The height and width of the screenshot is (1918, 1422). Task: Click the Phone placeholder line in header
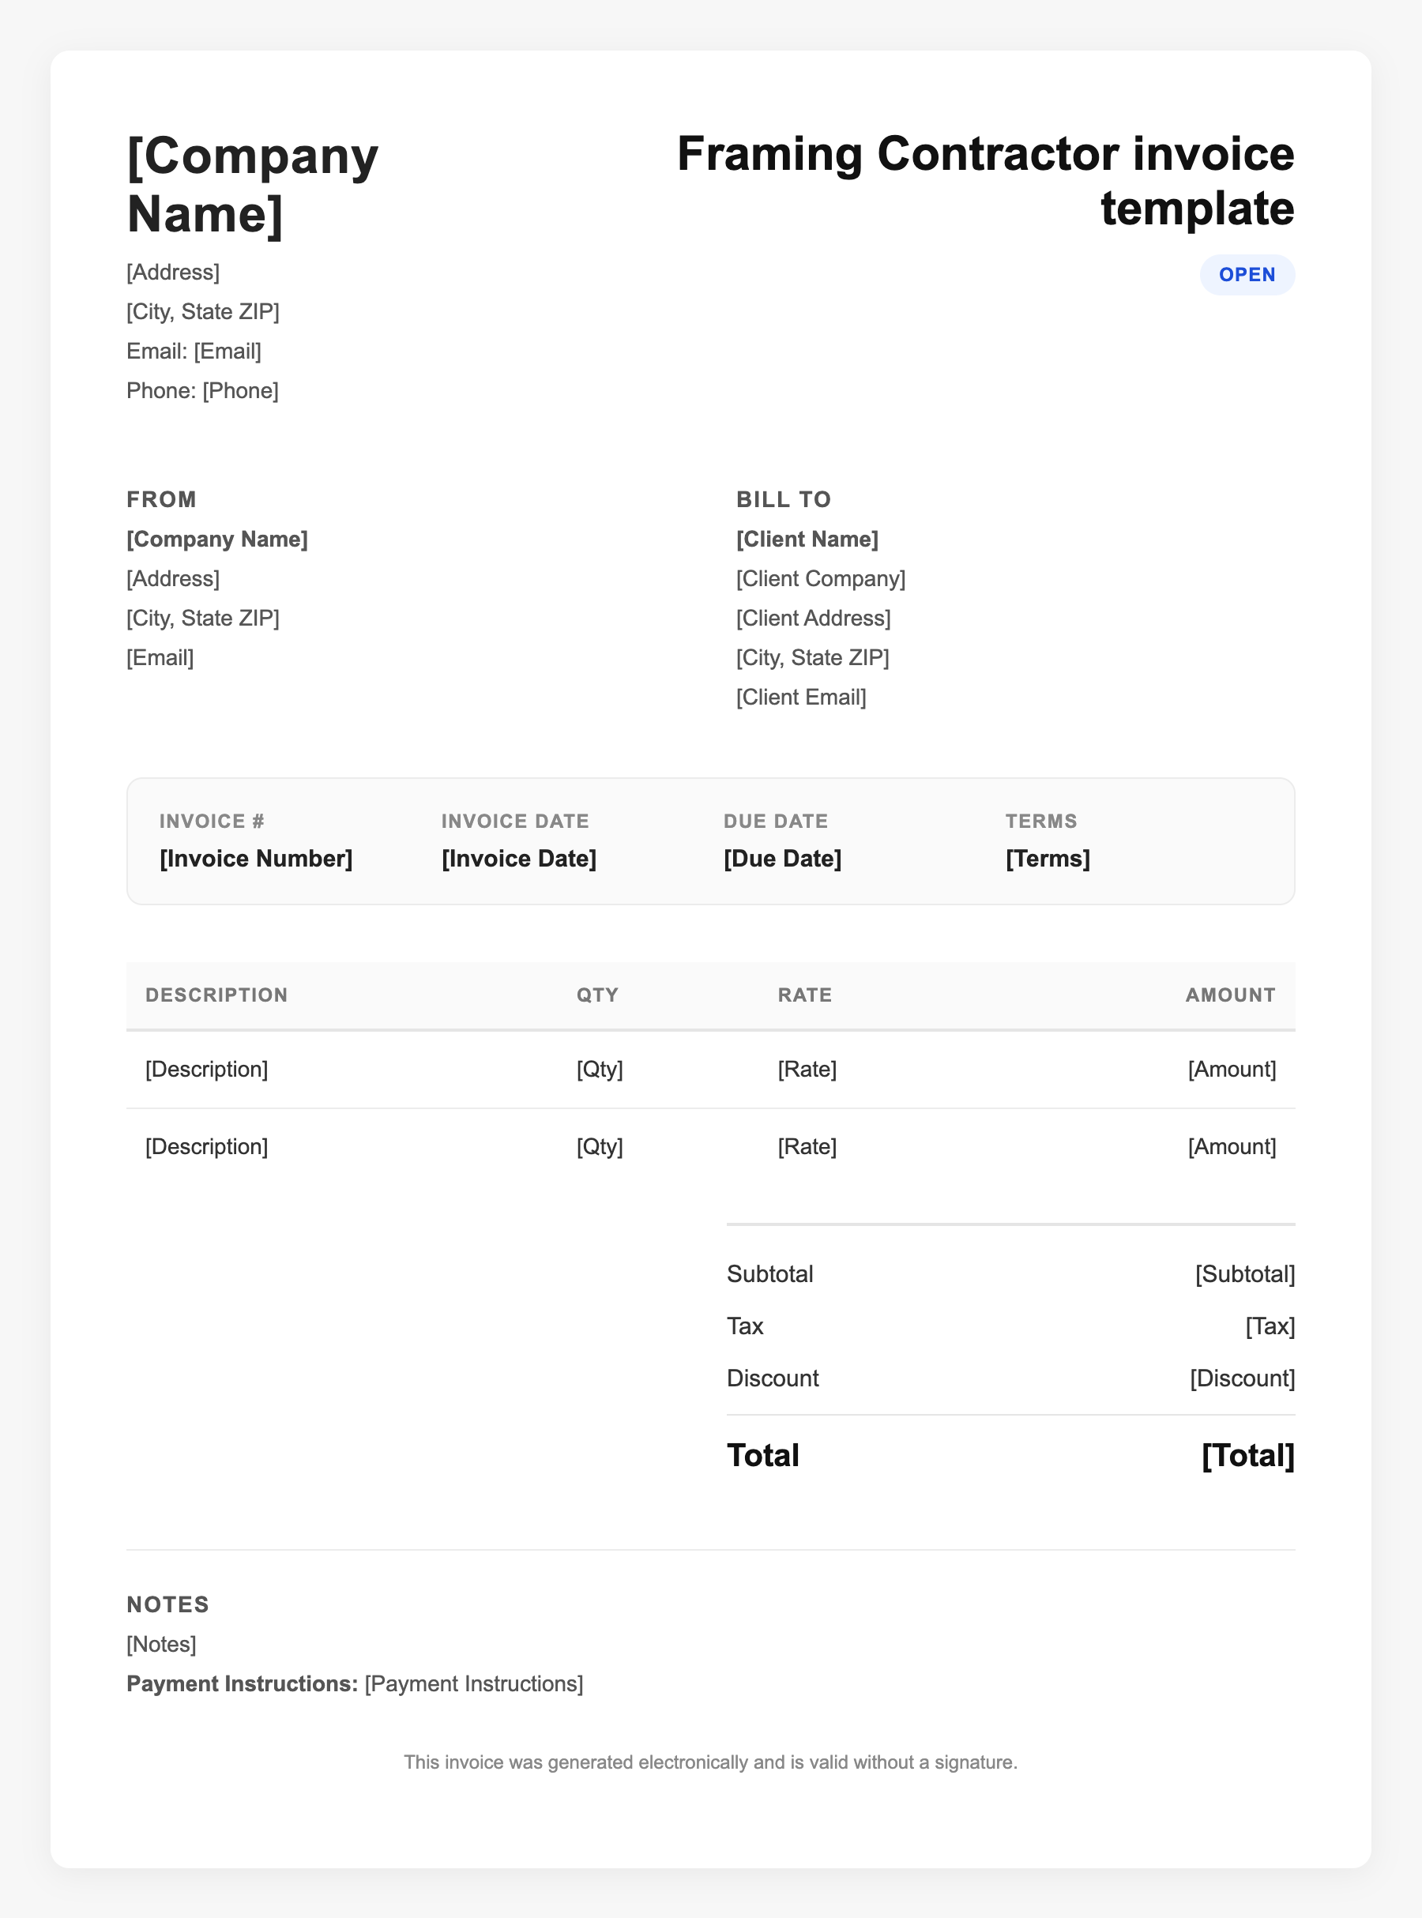point(202,391)
